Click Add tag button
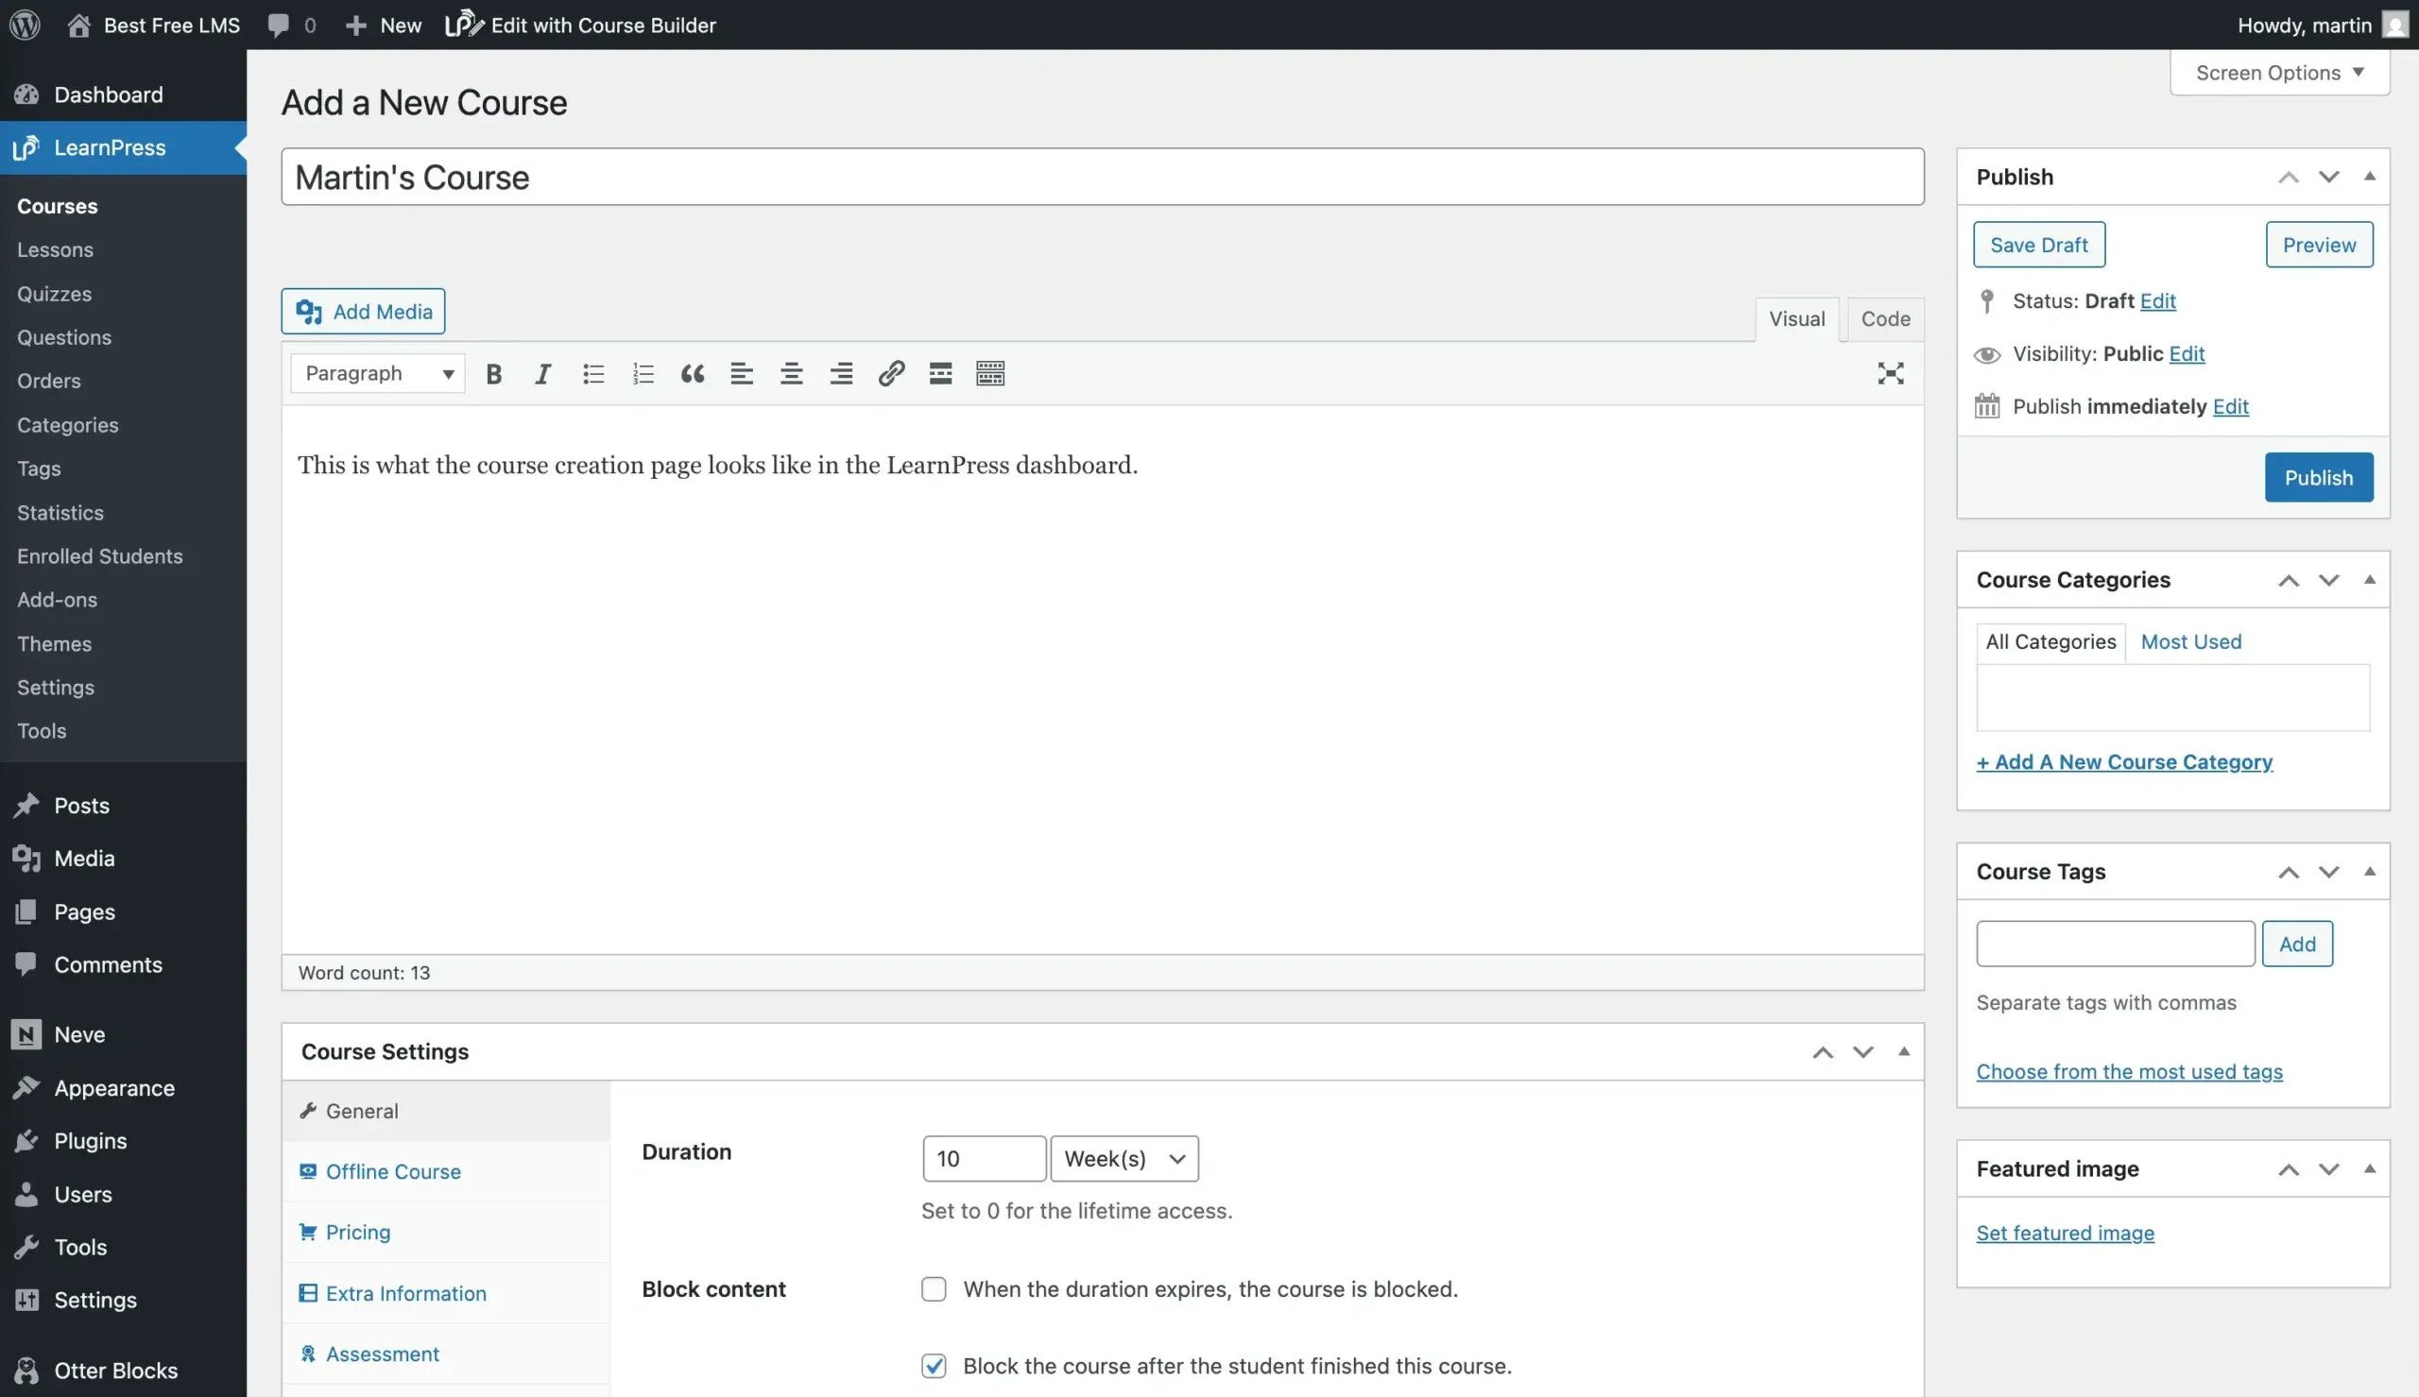Viewport: 2419px width, 1397px height. pos(2297,945)
